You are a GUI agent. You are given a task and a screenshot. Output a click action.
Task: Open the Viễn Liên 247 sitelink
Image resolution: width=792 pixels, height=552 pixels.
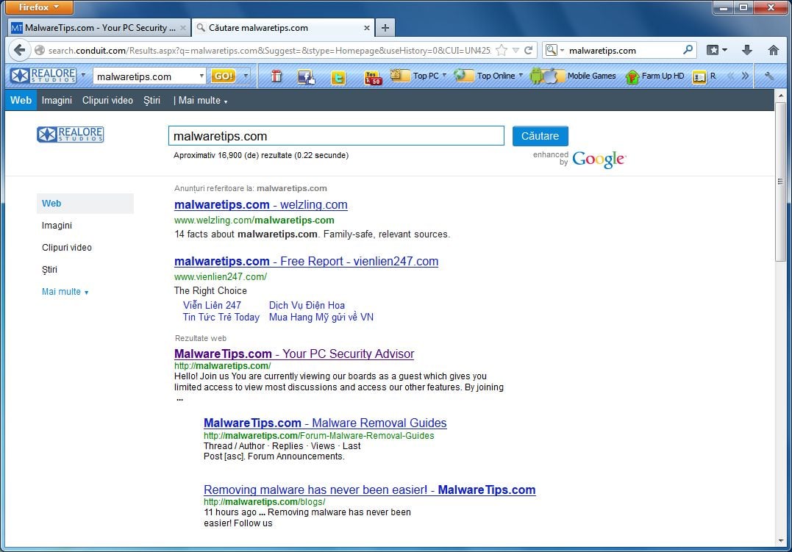[x=212, y=305]
